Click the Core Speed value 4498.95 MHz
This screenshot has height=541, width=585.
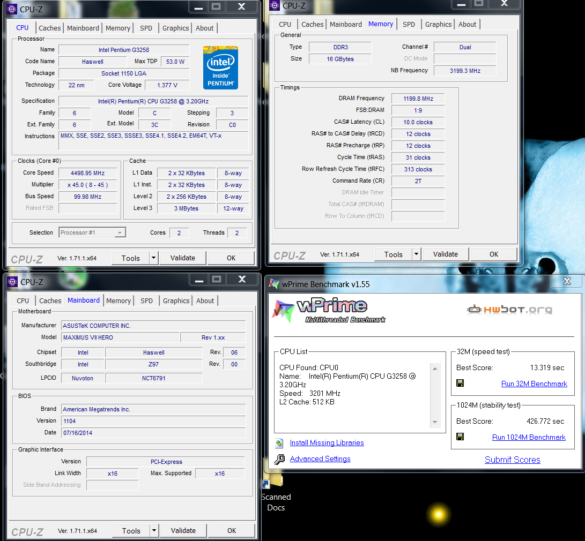88,173
